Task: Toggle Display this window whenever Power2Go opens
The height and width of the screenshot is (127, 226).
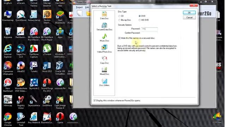Action: (x=95, y=101)
